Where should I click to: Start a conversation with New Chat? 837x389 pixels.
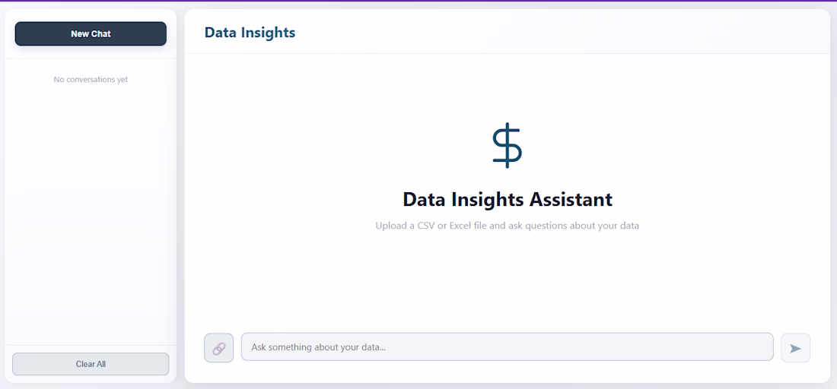pos(91,33)
